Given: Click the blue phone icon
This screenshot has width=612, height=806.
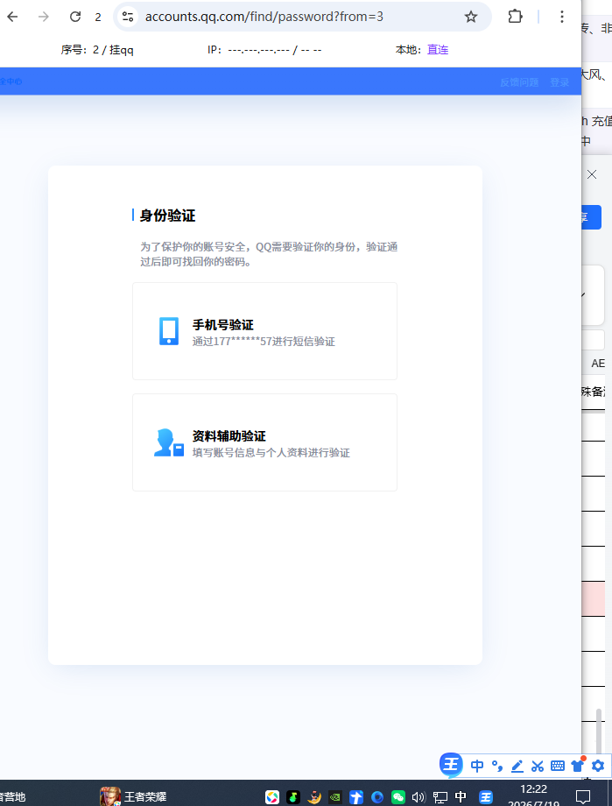Looking at the screenshot, I should click(x=169, y=331).
